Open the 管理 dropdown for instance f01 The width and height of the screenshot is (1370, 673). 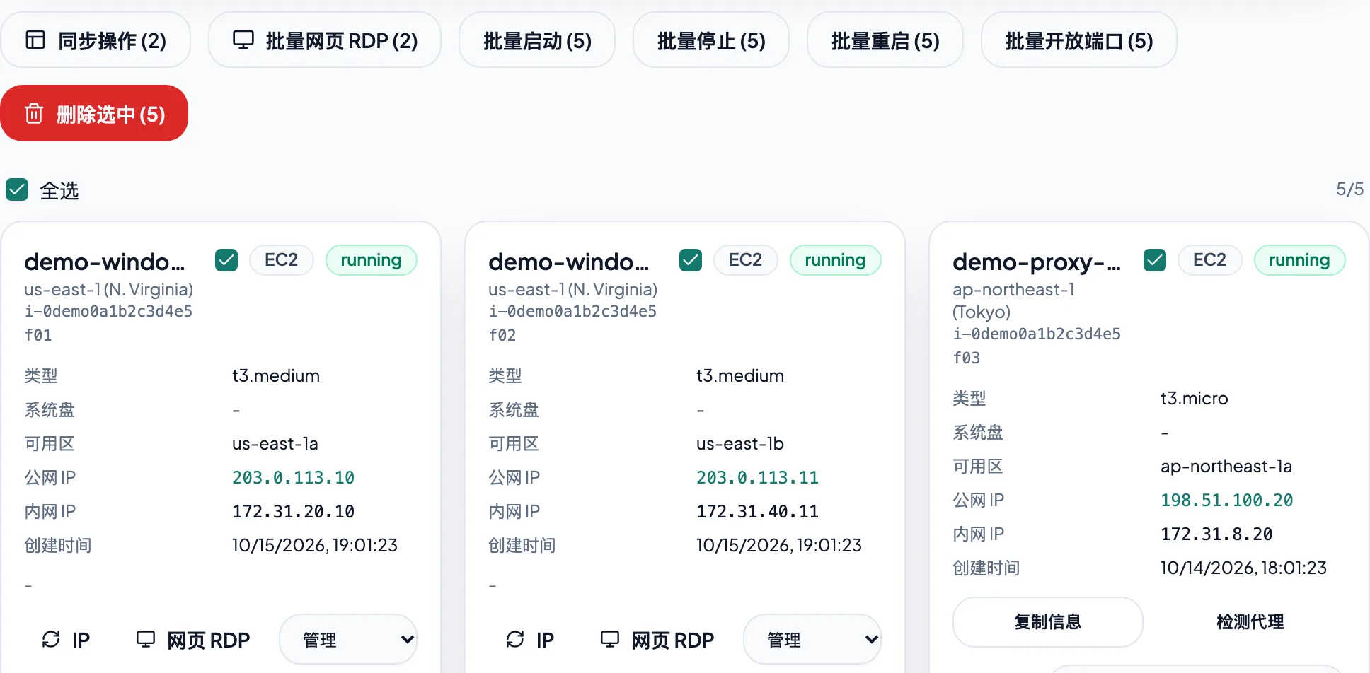tap(348, 639)
